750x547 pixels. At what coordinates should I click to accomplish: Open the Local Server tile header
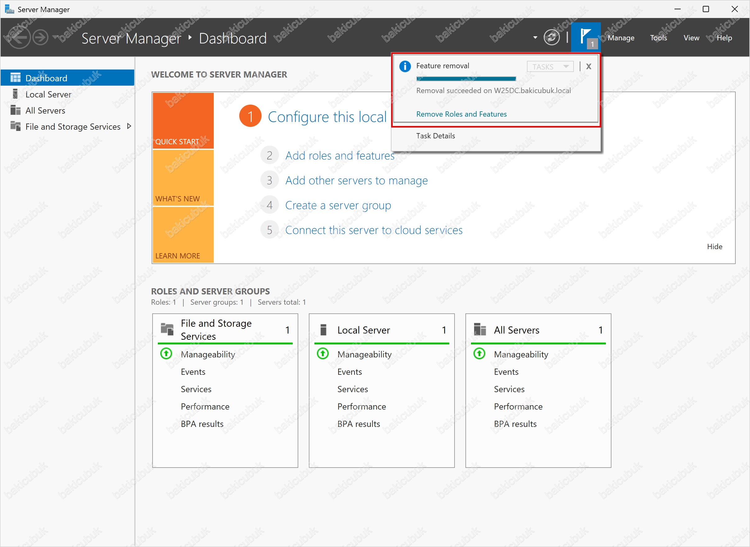tap(382, 330)
